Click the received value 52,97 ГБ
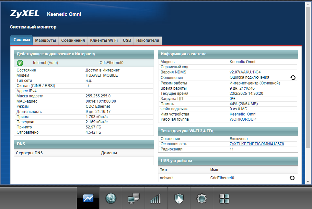The image size is (312, 209). tap(93, 127)
